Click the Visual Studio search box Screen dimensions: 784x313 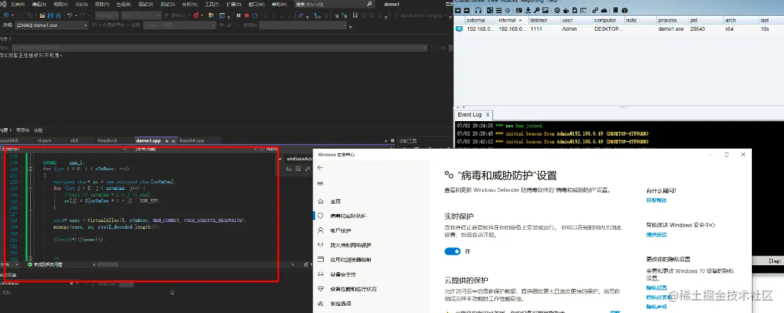pyautogui.click(x=334, y=4)
